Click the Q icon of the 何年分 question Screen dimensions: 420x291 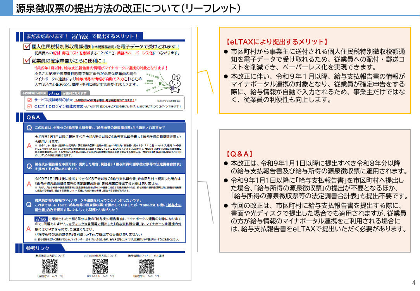tap(29, 128)
